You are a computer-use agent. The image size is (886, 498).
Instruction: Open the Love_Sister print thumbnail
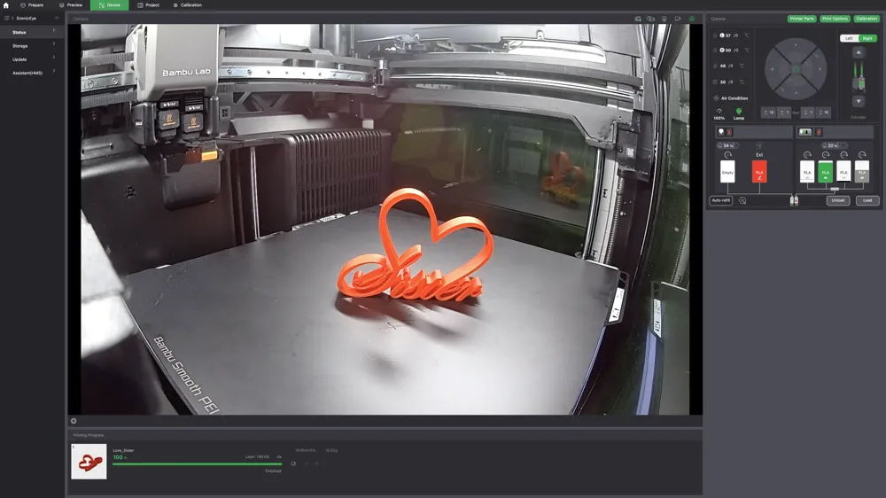pyautogui.click(x=89, y=462)
